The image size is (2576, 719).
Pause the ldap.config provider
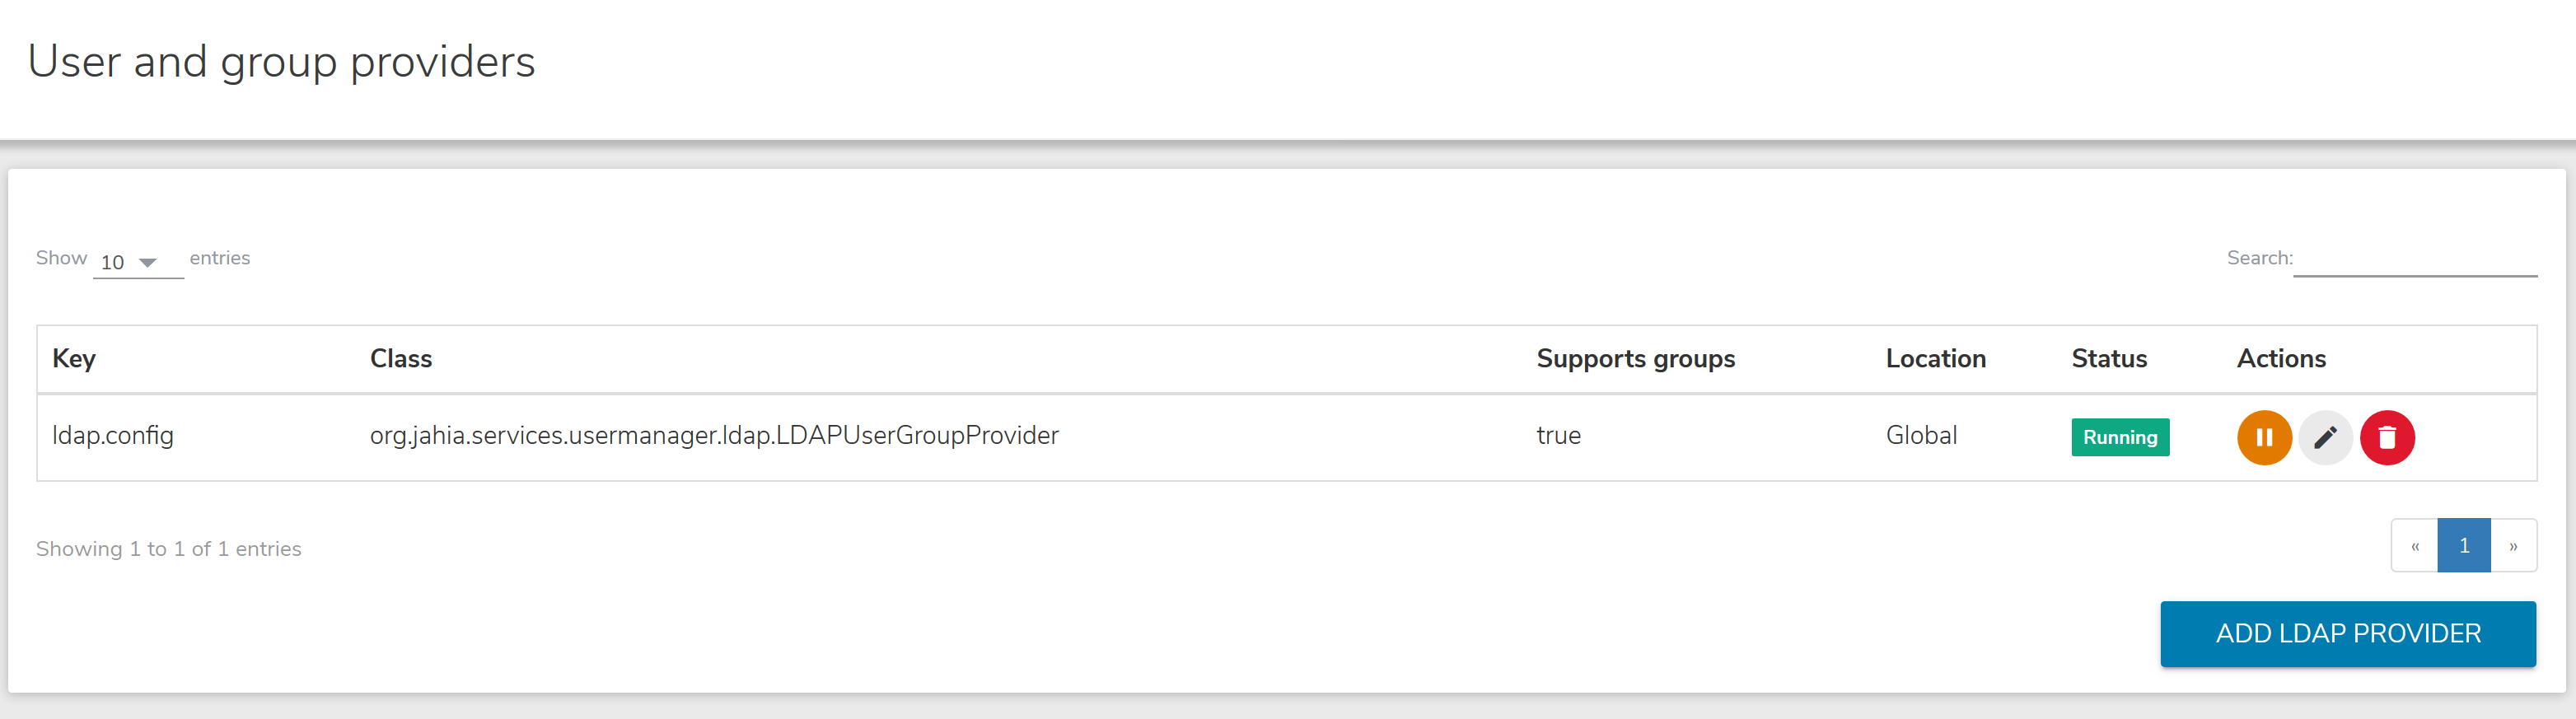tap(2264, 438)
